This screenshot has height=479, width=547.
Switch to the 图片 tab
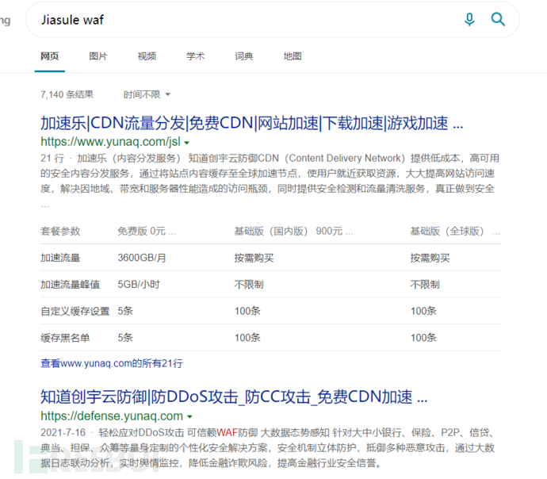point(98,56)
